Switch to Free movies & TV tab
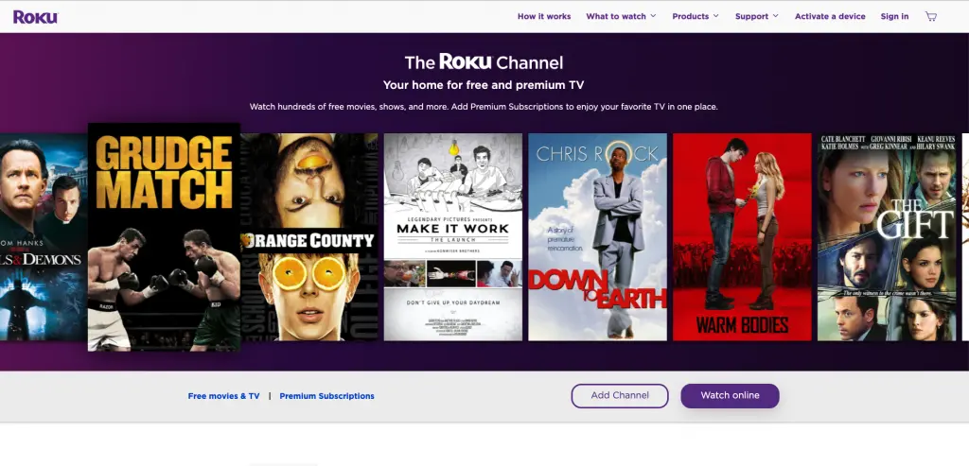The image size is (969, 466). 223,396
